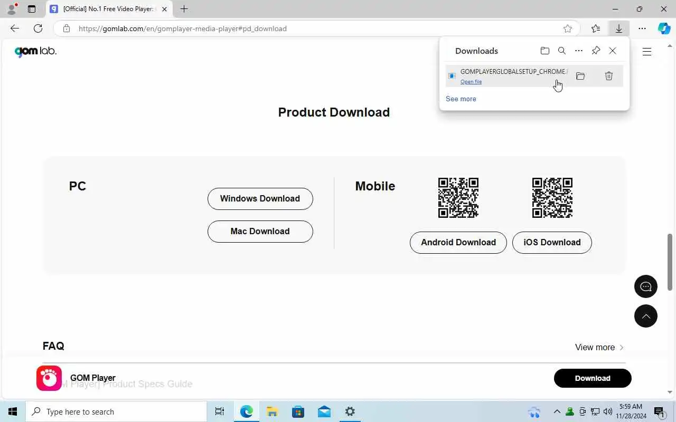View site information lock icon
The height and width of the screenshot is (422, 676).
tap(67, 28)
